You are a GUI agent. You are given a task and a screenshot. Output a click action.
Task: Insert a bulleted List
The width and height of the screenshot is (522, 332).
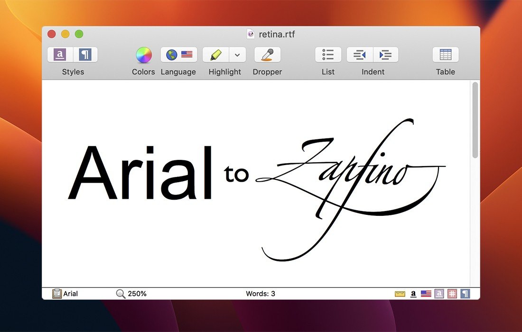[328, 55]
